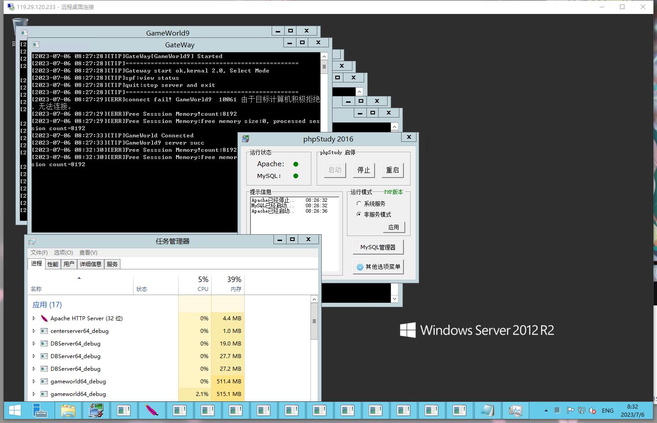Open the 查看(V) menu
657x423 pixels.
pos(88,252)
